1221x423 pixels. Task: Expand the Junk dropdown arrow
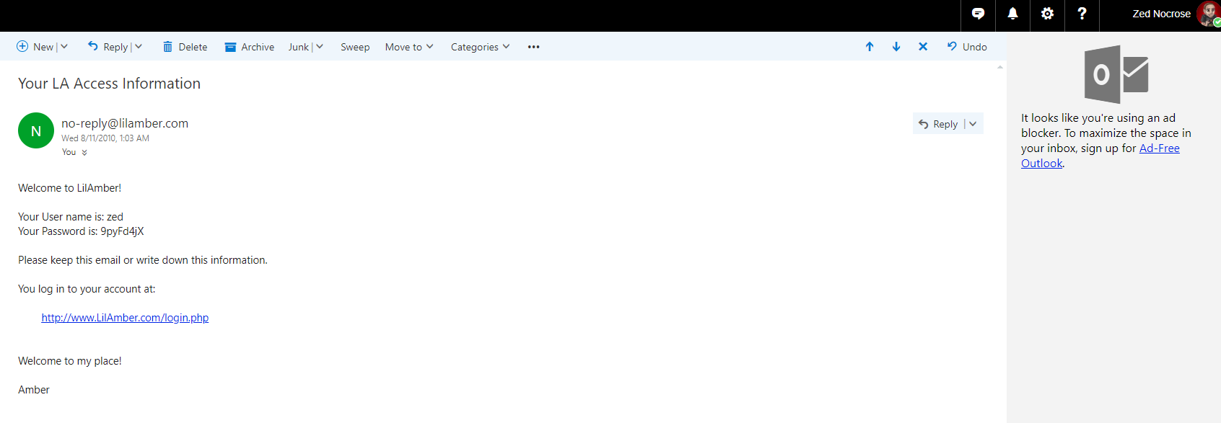[320, 47]
